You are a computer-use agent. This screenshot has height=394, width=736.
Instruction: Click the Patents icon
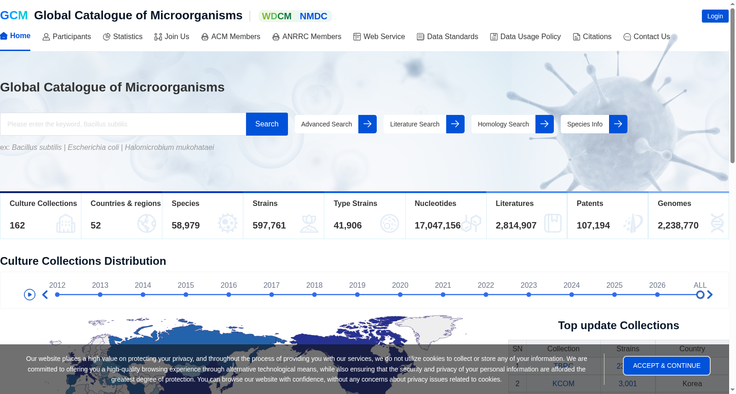tap(633, 223)
